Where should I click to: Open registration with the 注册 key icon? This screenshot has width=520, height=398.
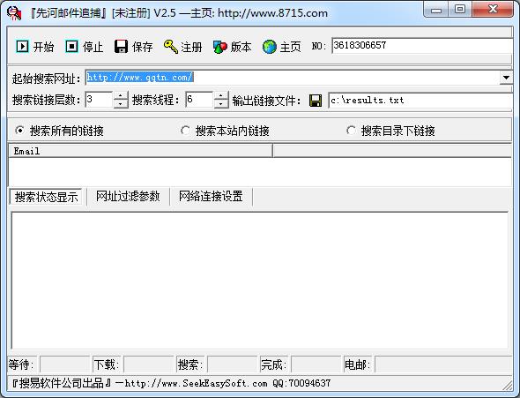(171, 47)
